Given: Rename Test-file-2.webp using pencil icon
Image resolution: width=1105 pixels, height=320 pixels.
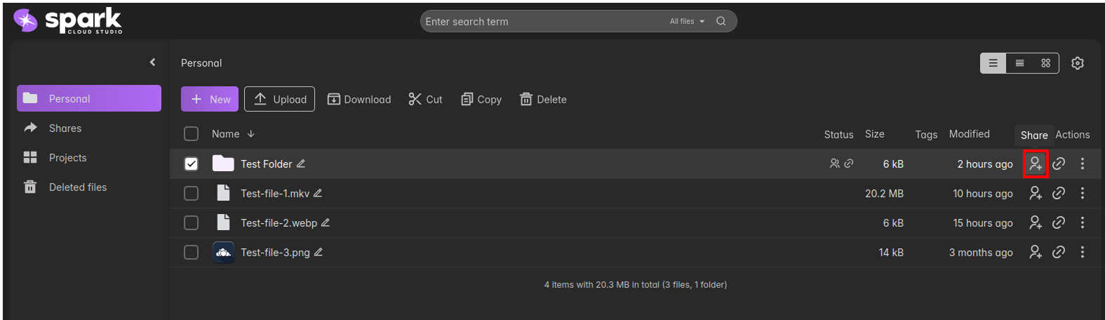Looking at the screenshot, I should point(326,222).
